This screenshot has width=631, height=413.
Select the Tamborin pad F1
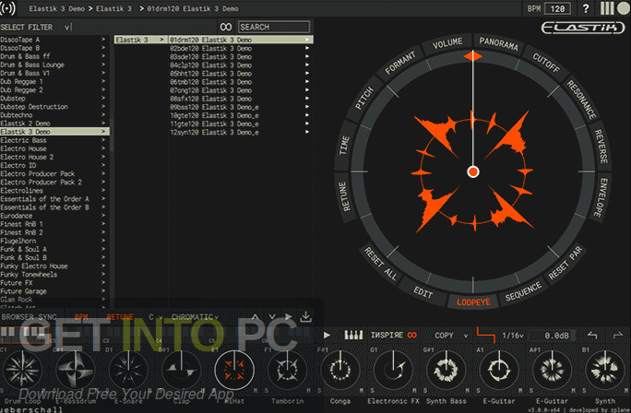[x=287, y=370]
